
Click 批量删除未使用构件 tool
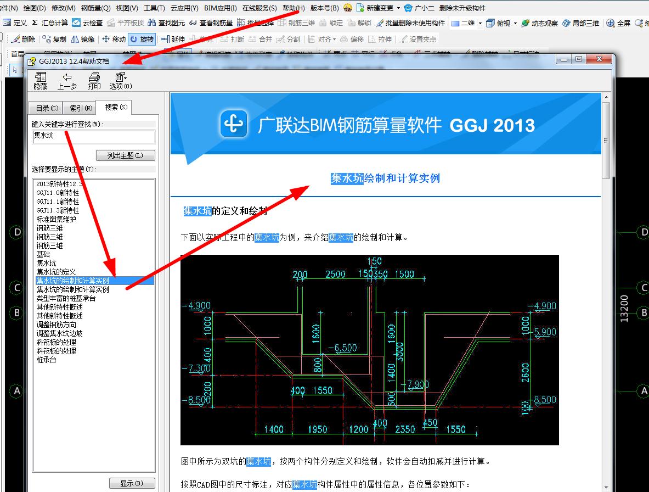410,23
